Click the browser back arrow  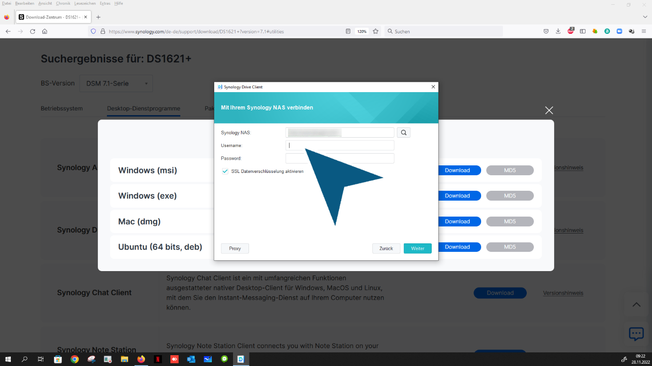click(x=8, y=31)
